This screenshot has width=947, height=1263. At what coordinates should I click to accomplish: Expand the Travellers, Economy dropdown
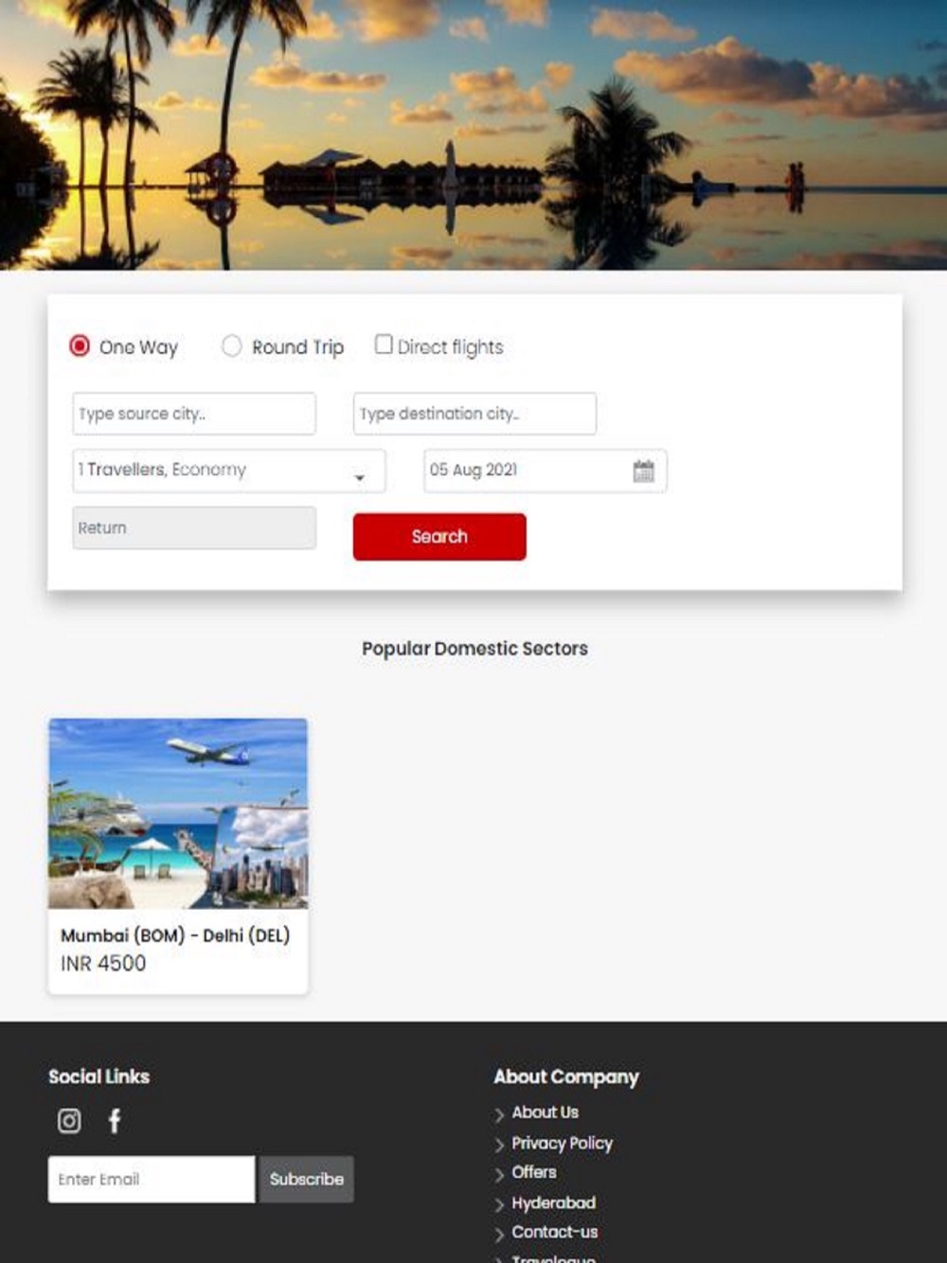229,471
